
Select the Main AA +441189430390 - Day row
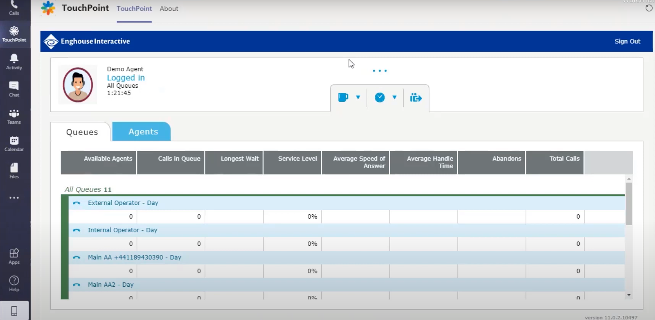click(346, 258)
